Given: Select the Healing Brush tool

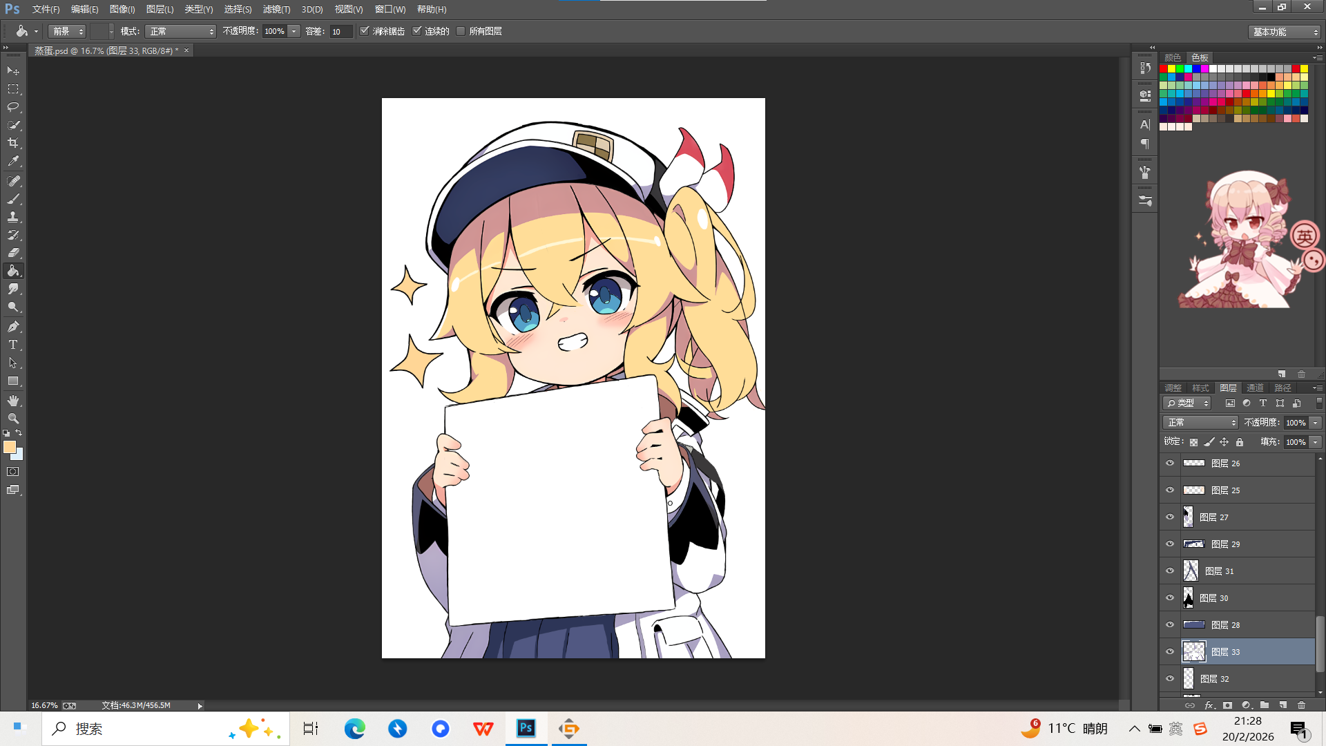Looking at the screenshot, I should pyautogui.click(x=13, y=180).
